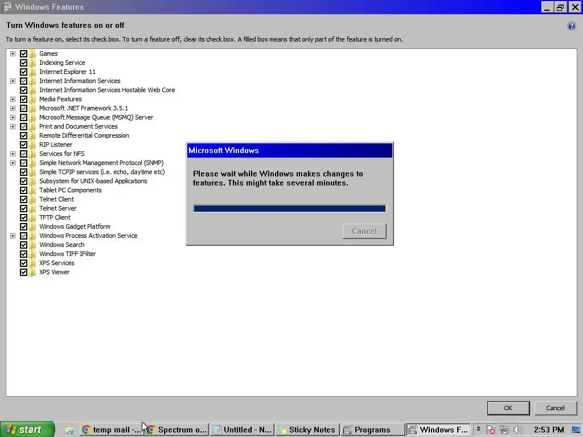Expand the Media Features node
Screen dimensions: 583x437
(13, 99)
